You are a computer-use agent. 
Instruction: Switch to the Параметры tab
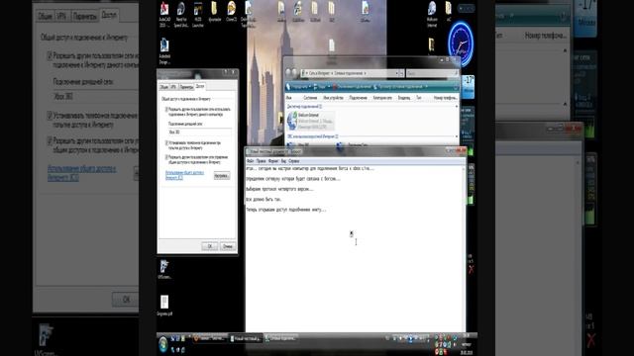186,87
